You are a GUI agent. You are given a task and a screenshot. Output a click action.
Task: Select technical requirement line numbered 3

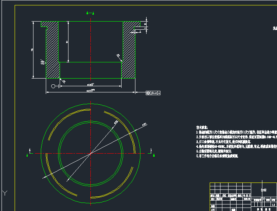pos(223,142)
